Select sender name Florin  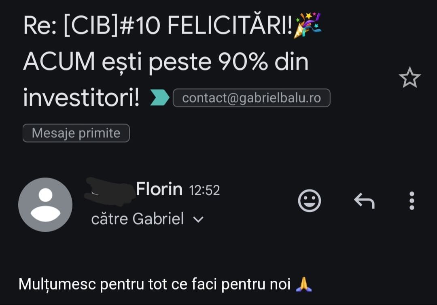159,189
